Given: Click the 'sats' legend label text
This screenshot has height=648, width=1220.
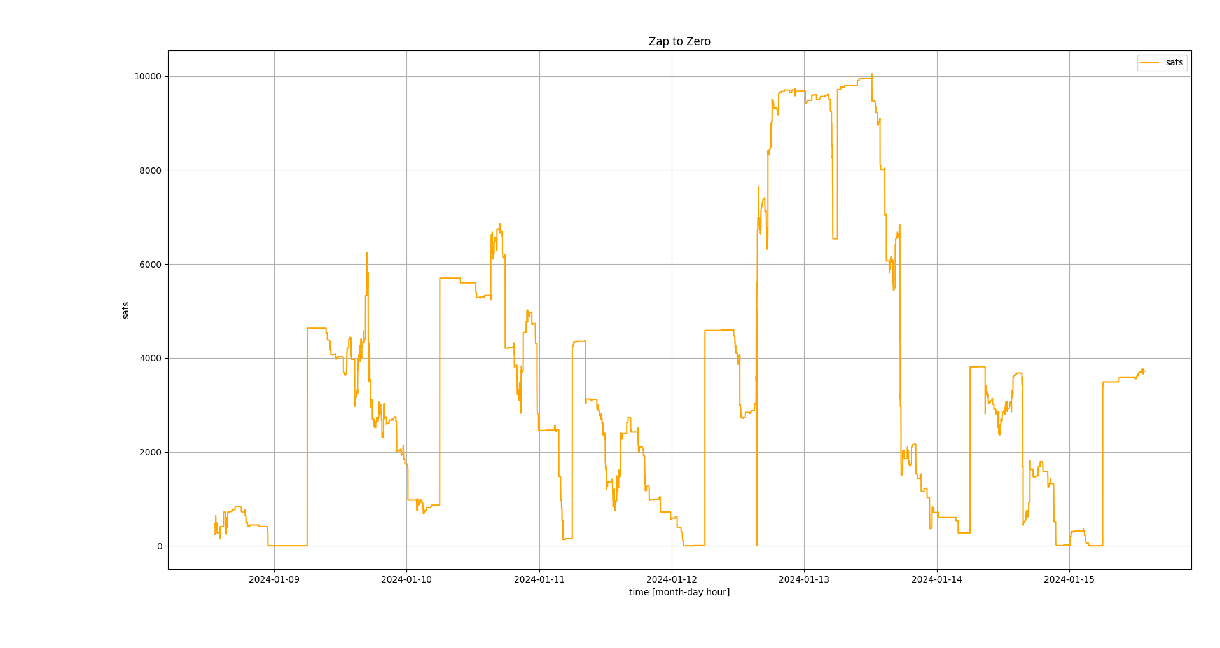Looking at the screenshot, I should [x=1174, y=62].
